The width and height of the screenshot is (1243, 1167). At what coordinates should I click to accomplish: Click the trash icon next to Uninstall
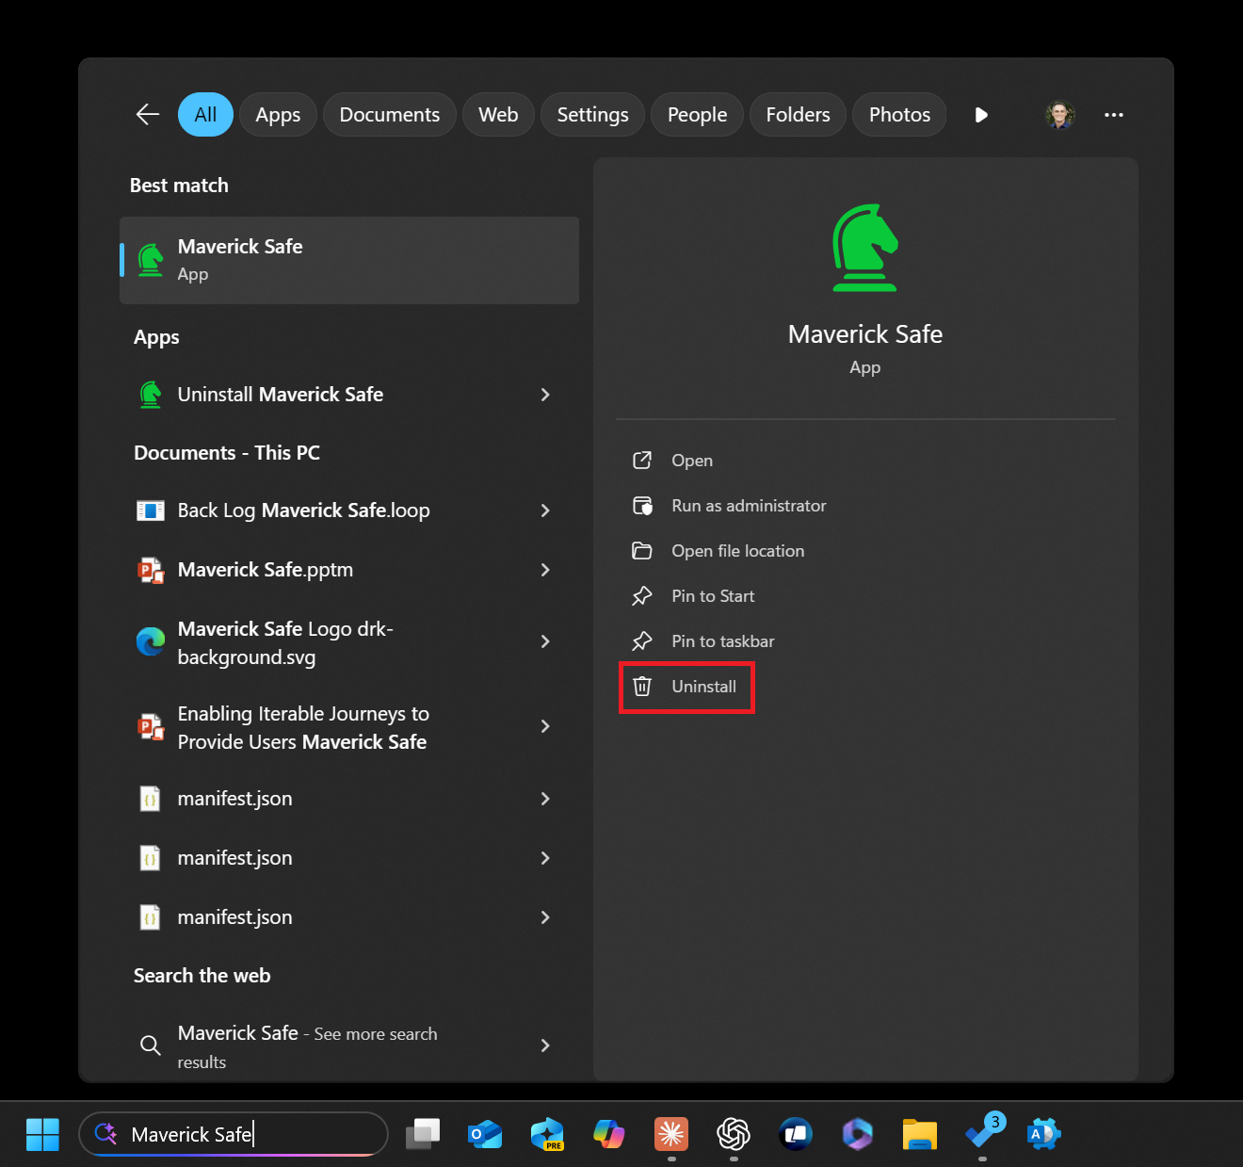point(642,687)
